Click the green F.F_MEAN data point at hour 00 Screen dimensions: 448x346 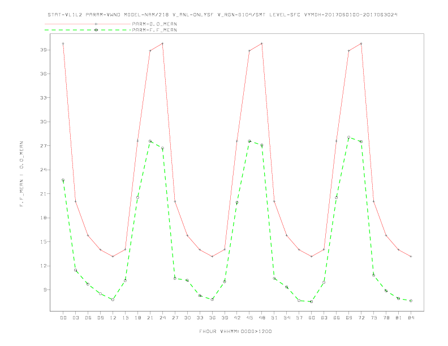point(63,180)
